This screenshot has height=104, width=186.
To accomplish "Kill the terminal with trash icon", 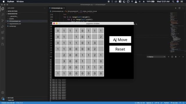I will (176, 57).
